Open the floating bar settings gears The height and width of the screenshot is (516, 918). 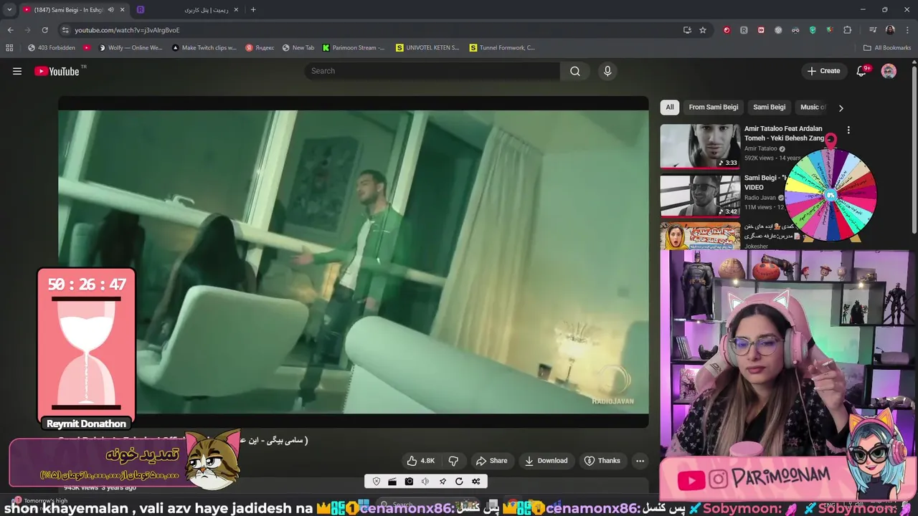click(475, 482)
